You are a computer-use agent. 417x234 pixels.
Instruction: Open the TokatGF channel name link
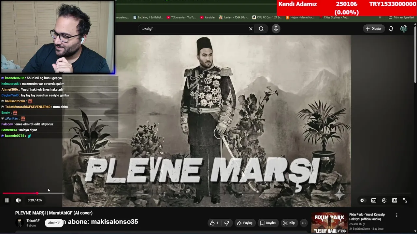(33, 221)
